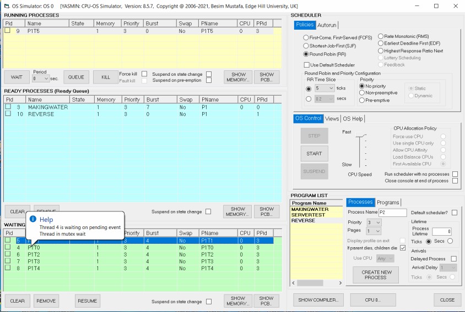
Task: Click program list horizontal scrollbar thumb
Action: [x=310, y=283]
